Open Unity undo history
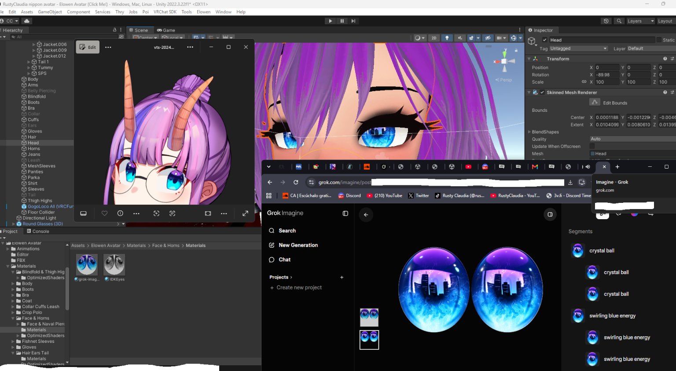Screen dimensions: 676x371 (606, 21)
